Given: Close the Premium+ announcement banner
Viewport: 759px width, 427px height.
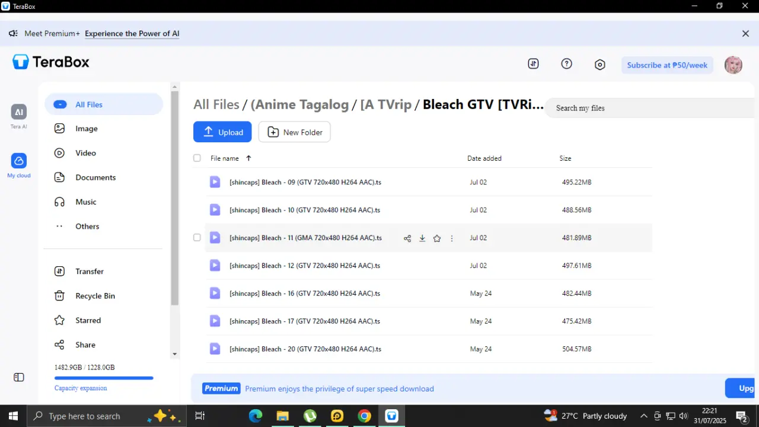Looking at the screenshot, I should tap(746, 34).
